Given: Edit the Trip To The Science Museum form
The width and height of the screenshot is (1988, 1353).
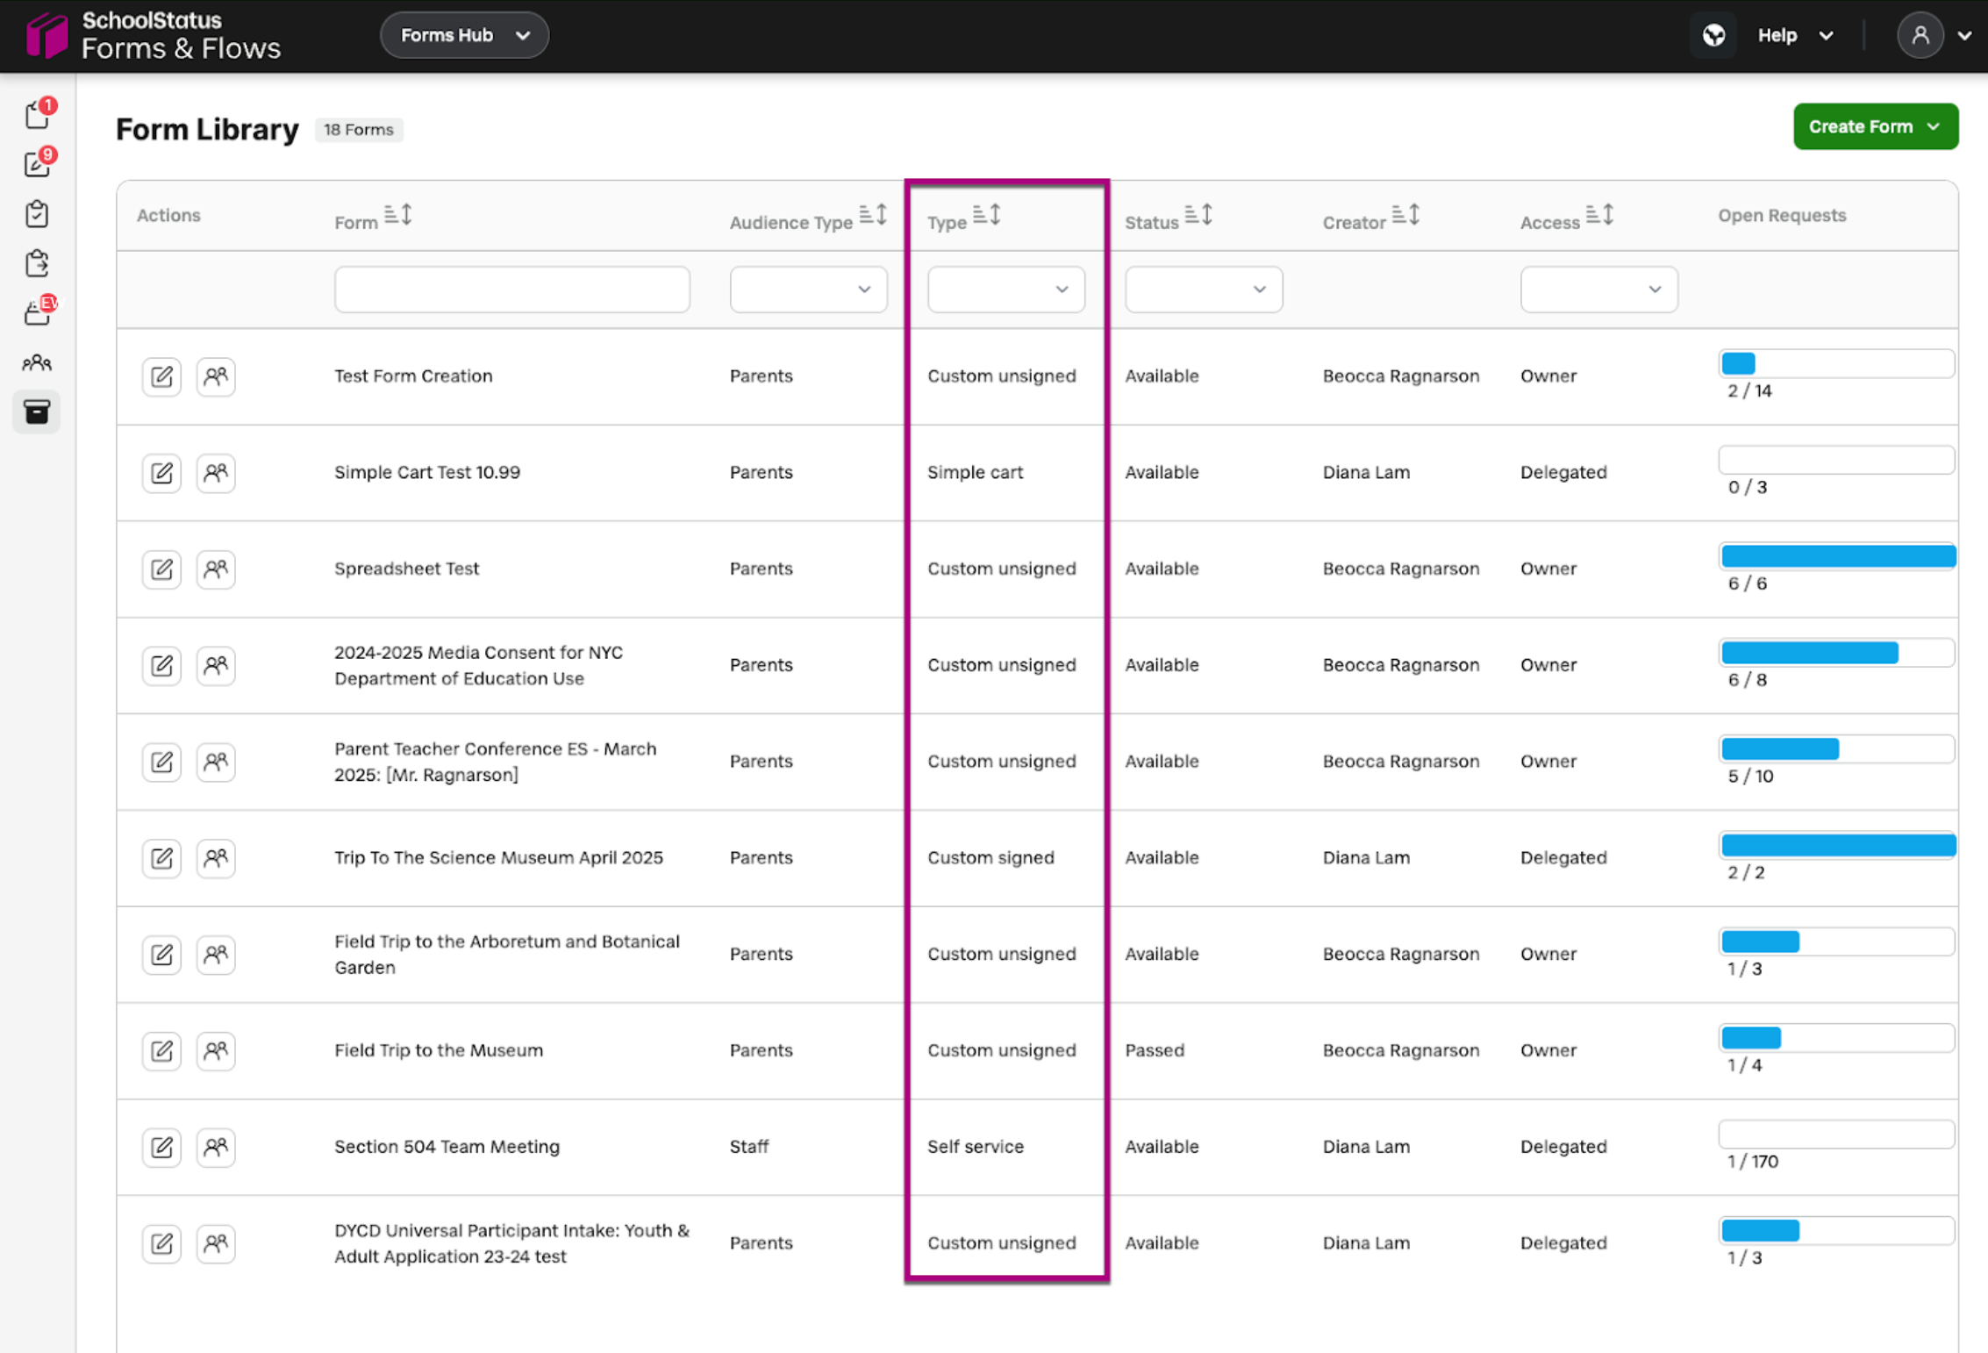Looking at the screenshot, I should [x=161, y=858].
